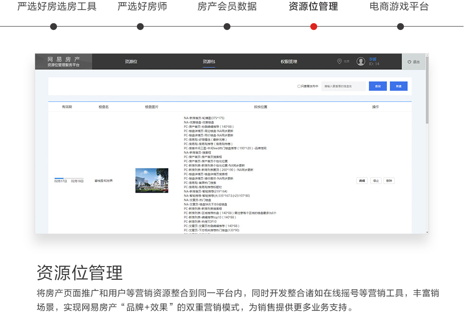This screenshot has width=464, height=313.
Task: Select 严选好房选房工具 on the timeline
Action: 57,6
